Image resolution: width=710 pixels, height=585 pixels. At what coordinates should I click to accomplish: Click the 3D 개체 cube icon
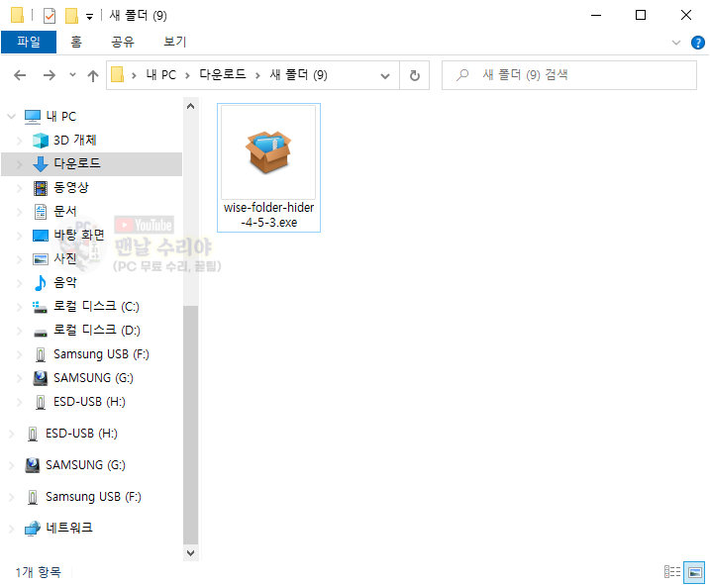pyautogui.click(x=41, y=141)
